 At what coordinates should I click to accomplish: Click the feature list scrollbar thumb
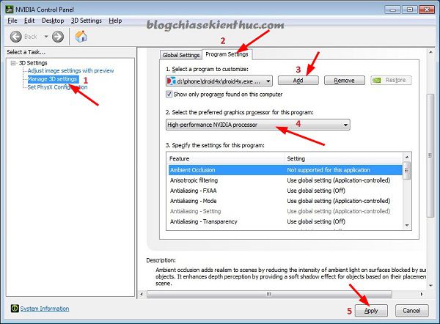tap(406, 171)
